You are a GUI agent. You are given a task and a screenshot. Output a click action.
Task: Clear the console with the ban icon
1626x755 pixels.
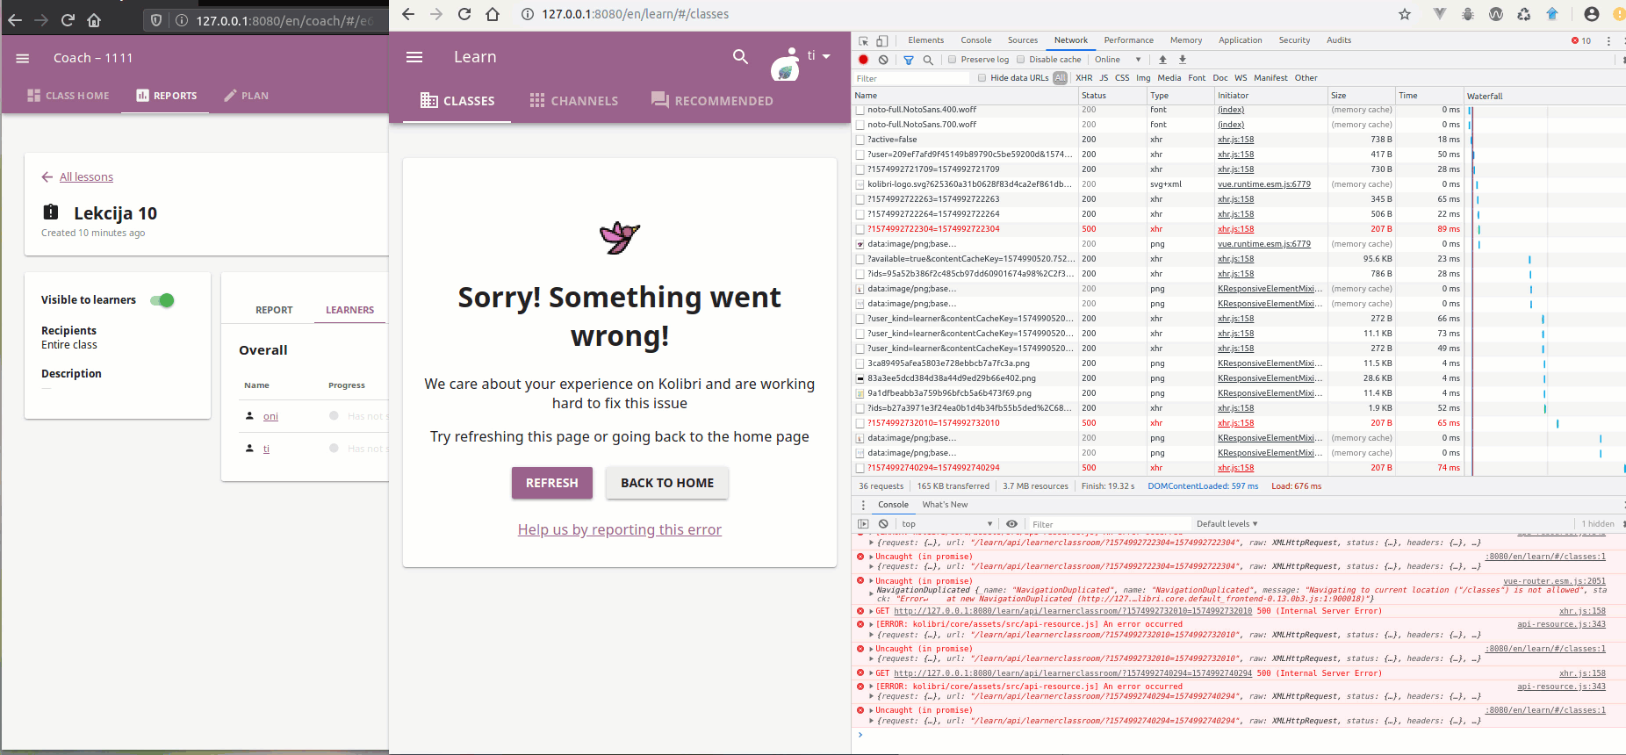click(883, 524)
